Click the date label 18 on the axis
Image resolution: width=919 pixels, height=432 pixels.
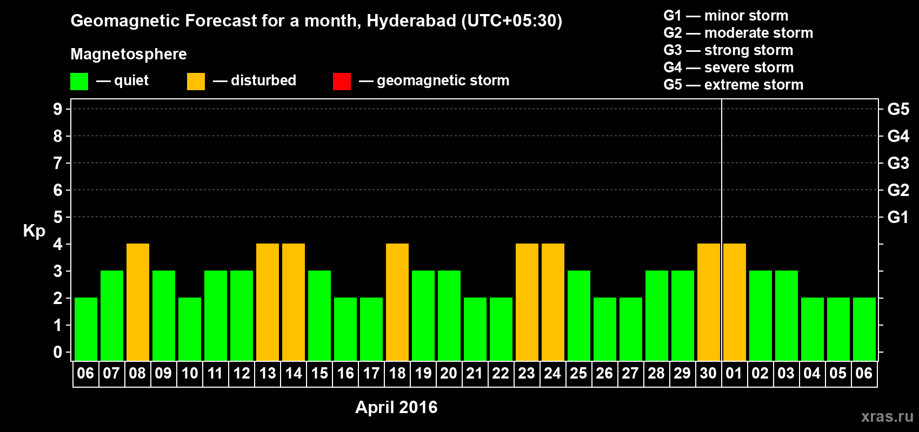(397, 373)
